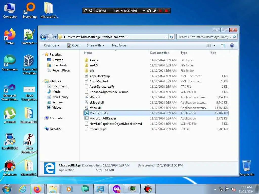Refresh the folder via address bar icon
259x194 pixels.
pyautogui.click(x=171, y=37)
